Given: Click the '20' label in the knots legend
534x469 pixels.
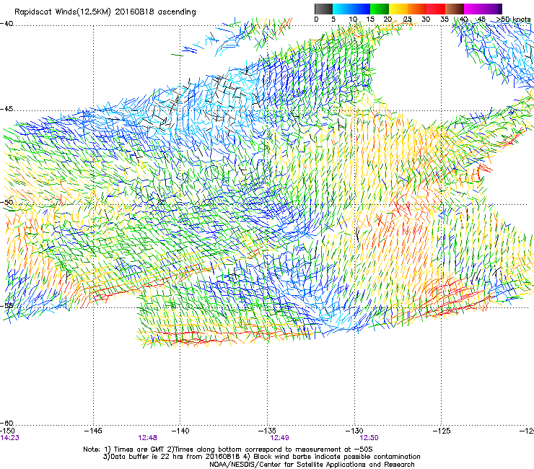Looking at the screenshot, I should point(388,19).
